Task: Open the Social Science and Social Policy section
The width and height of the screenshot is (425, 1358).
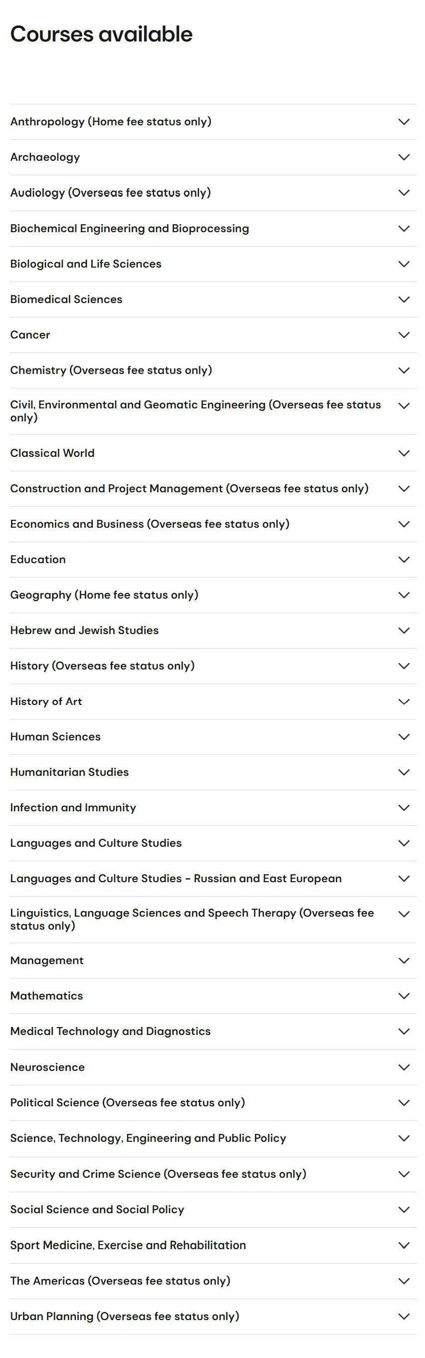Action: click(213, 1210)
